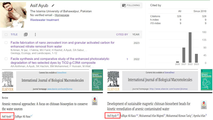
Task: Click the 'Development of sustainable magnetic chitosan' paper title
Action: pos(149,106)
